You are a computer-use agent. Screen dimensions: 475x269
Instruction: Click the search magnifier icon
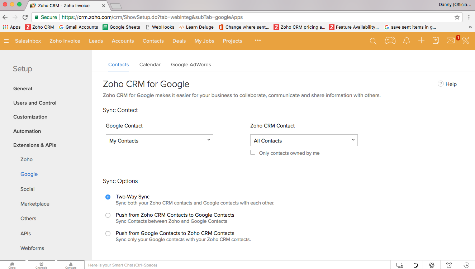(x=373, y=41)
